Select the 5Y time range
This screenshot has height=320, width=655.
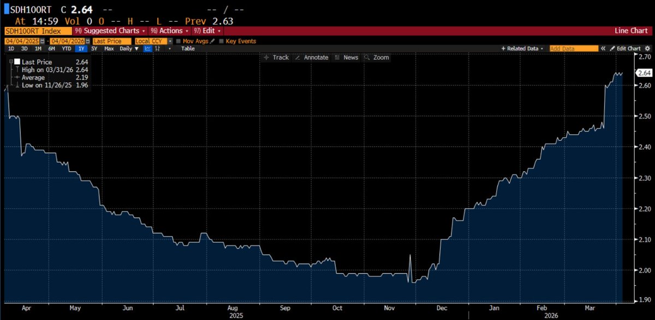(94, 48)
